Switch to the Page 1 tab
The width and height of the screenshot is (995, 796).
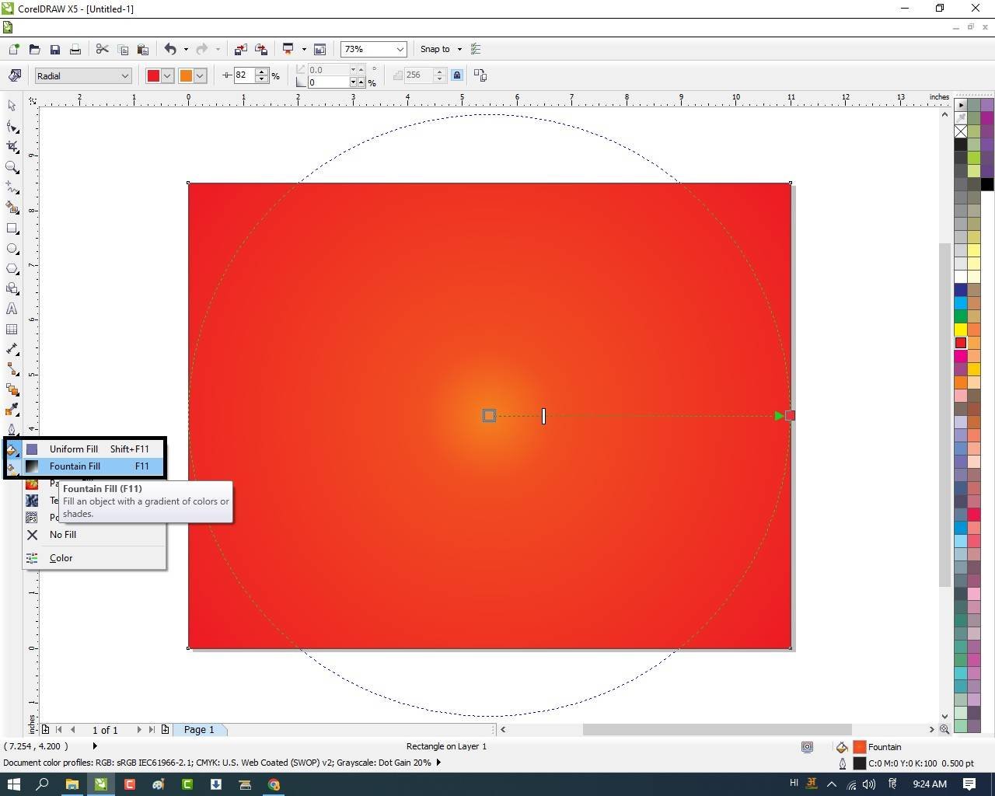(x=199, y=730)
